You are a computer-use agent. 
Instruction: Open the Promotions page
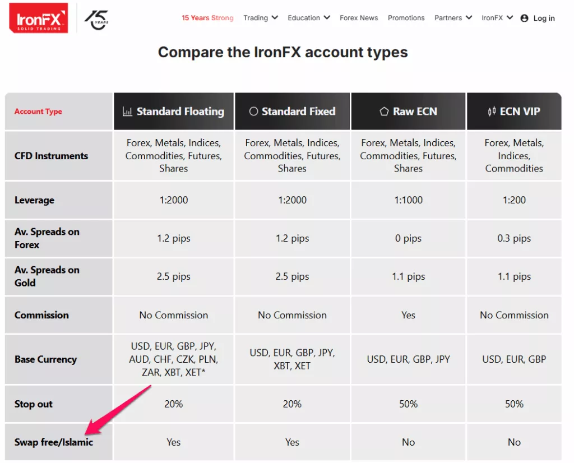pyautogui.click(x=406, y=18)
